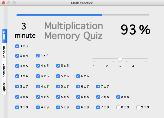Open the Sentence tab

(x=4, y=70)
